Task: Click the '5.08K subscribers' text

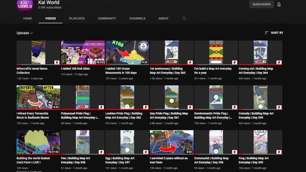Action: pos(50,8)
